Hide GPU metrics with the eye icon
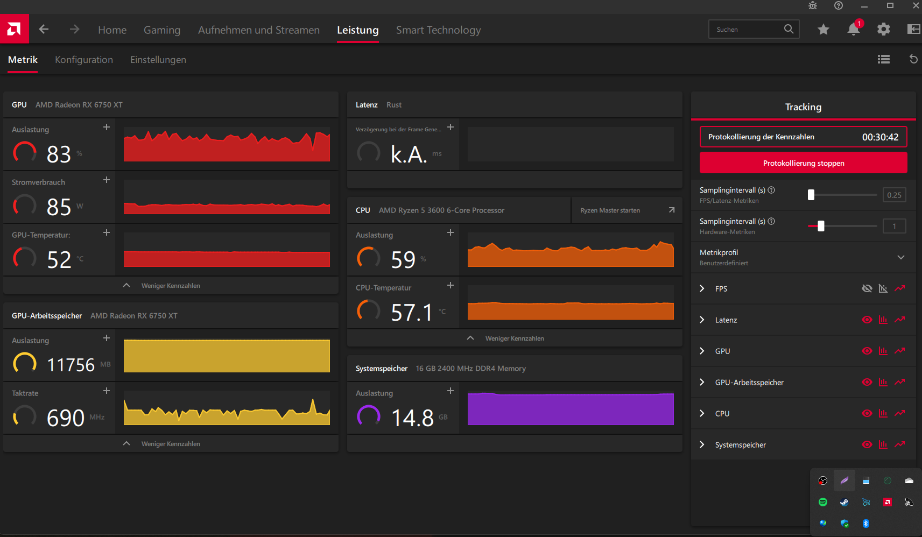The image size is (922, 537). point(867,351)
